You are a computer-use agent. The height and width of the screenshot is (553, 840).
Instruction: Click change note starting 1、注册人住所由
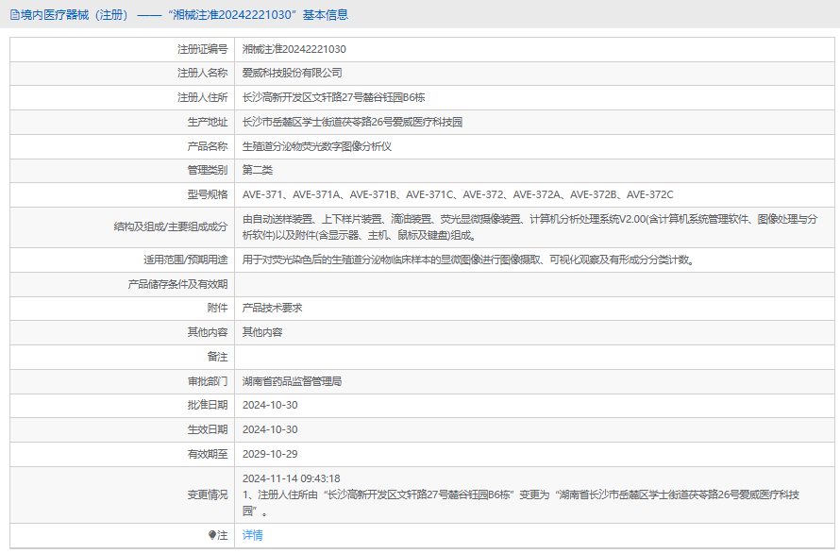(x=521, y=503)
